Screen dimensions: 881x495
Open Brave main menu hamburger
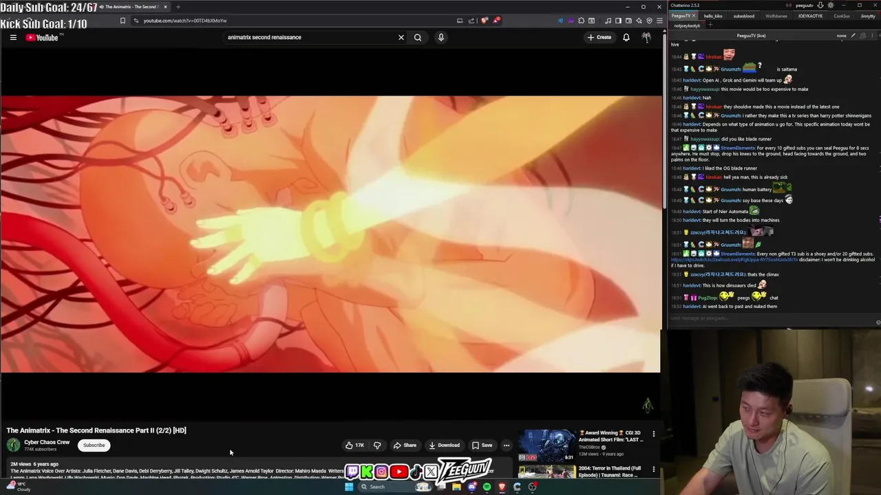pyautogui.click(x=660, y=21)
